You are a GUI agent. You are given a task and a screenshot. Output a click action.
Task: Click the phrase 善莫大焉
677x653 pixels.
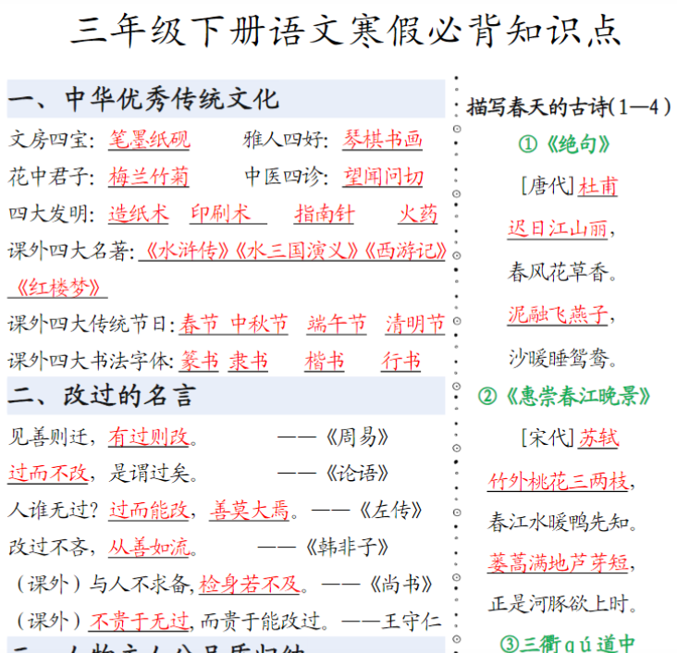(250, 511)
